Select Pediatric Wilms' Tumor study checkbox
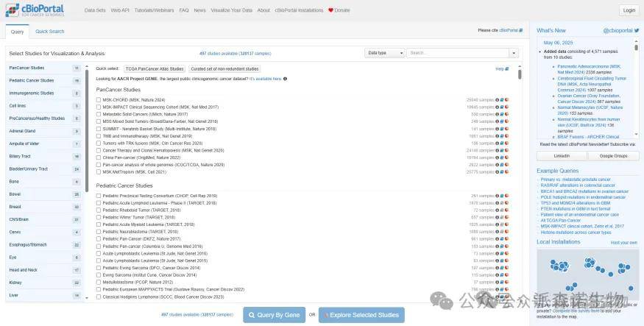The image size is (644, 326). tap(99, 217)
